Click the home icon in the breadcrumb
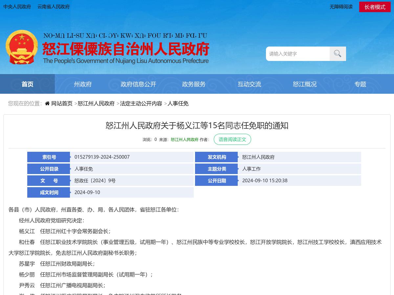Image resolution: width=394 pixels, height=295 pixels. coord(47,103)
